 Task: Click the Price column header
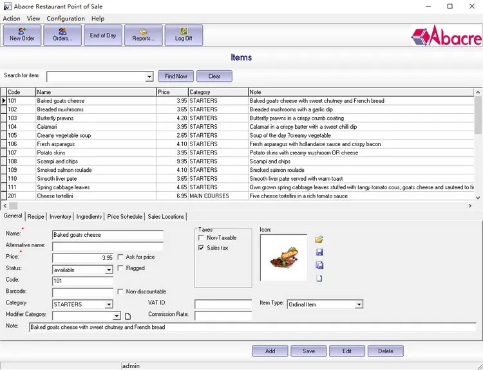point(173,92)
